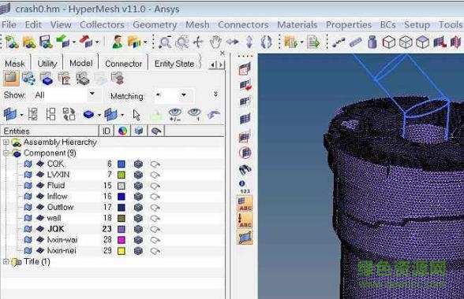The image size is (464, 299).
Task: Click the circle zoom icon
Action: 181,42
